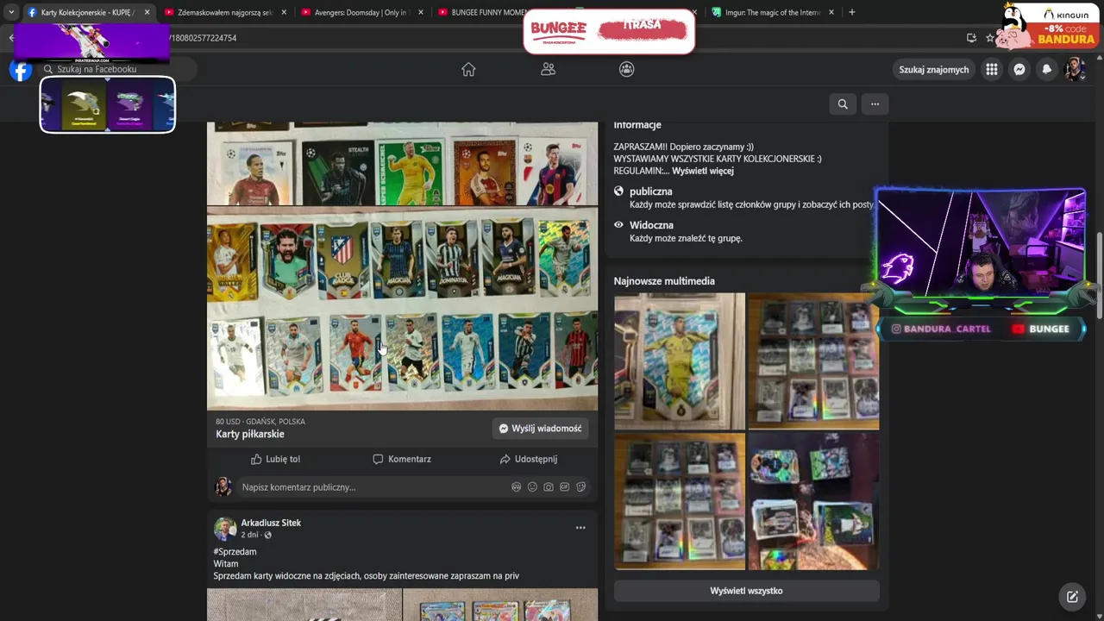Switch to Imgur tab
The height and width of the screenshot is (621, 1104).
click(773, 12)
